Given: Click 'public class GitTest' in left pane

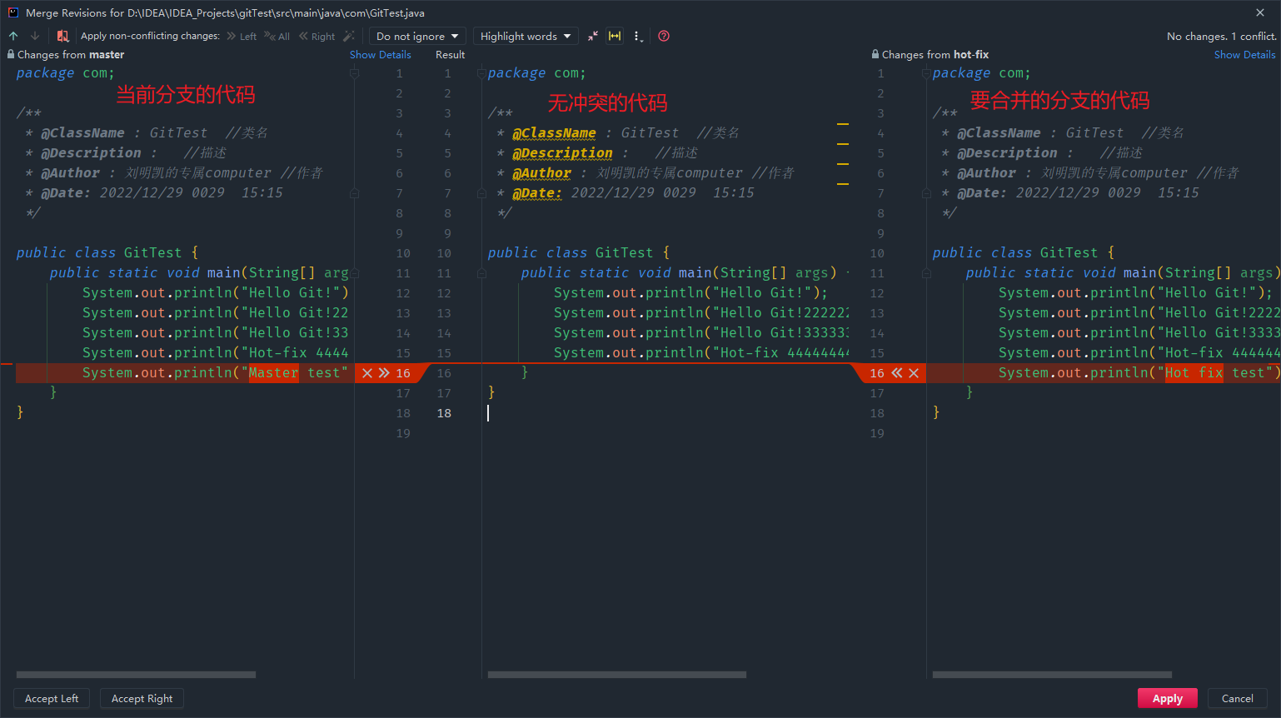Looking at the screenshot, I should pyautogui.click(x=99, y=253).
